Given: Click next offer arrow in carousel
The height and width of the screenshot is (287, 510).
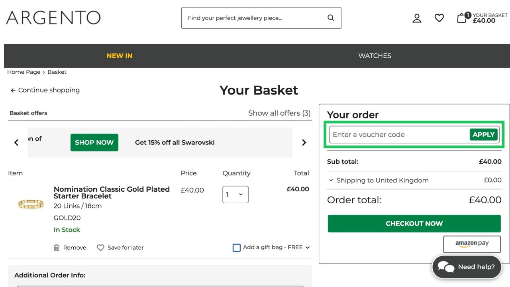Looking at the screenshot, I should pyautogui.click(x=304, y=142).
